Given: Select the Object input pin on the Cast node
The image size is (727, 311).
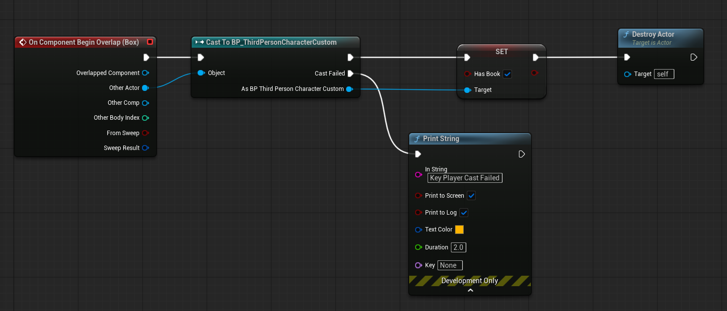Looking at the screenshot, I should pos(201,73).
